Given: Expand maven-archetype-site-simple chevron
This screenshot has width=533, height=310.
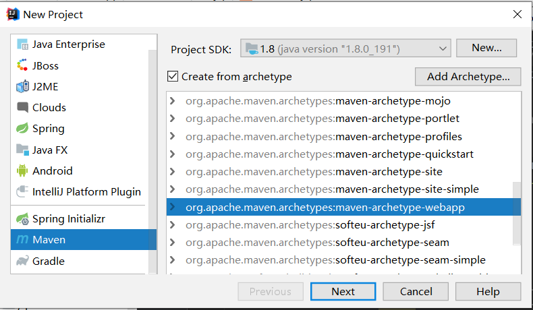Looking at the screenshot, I should tap(173, 189).
